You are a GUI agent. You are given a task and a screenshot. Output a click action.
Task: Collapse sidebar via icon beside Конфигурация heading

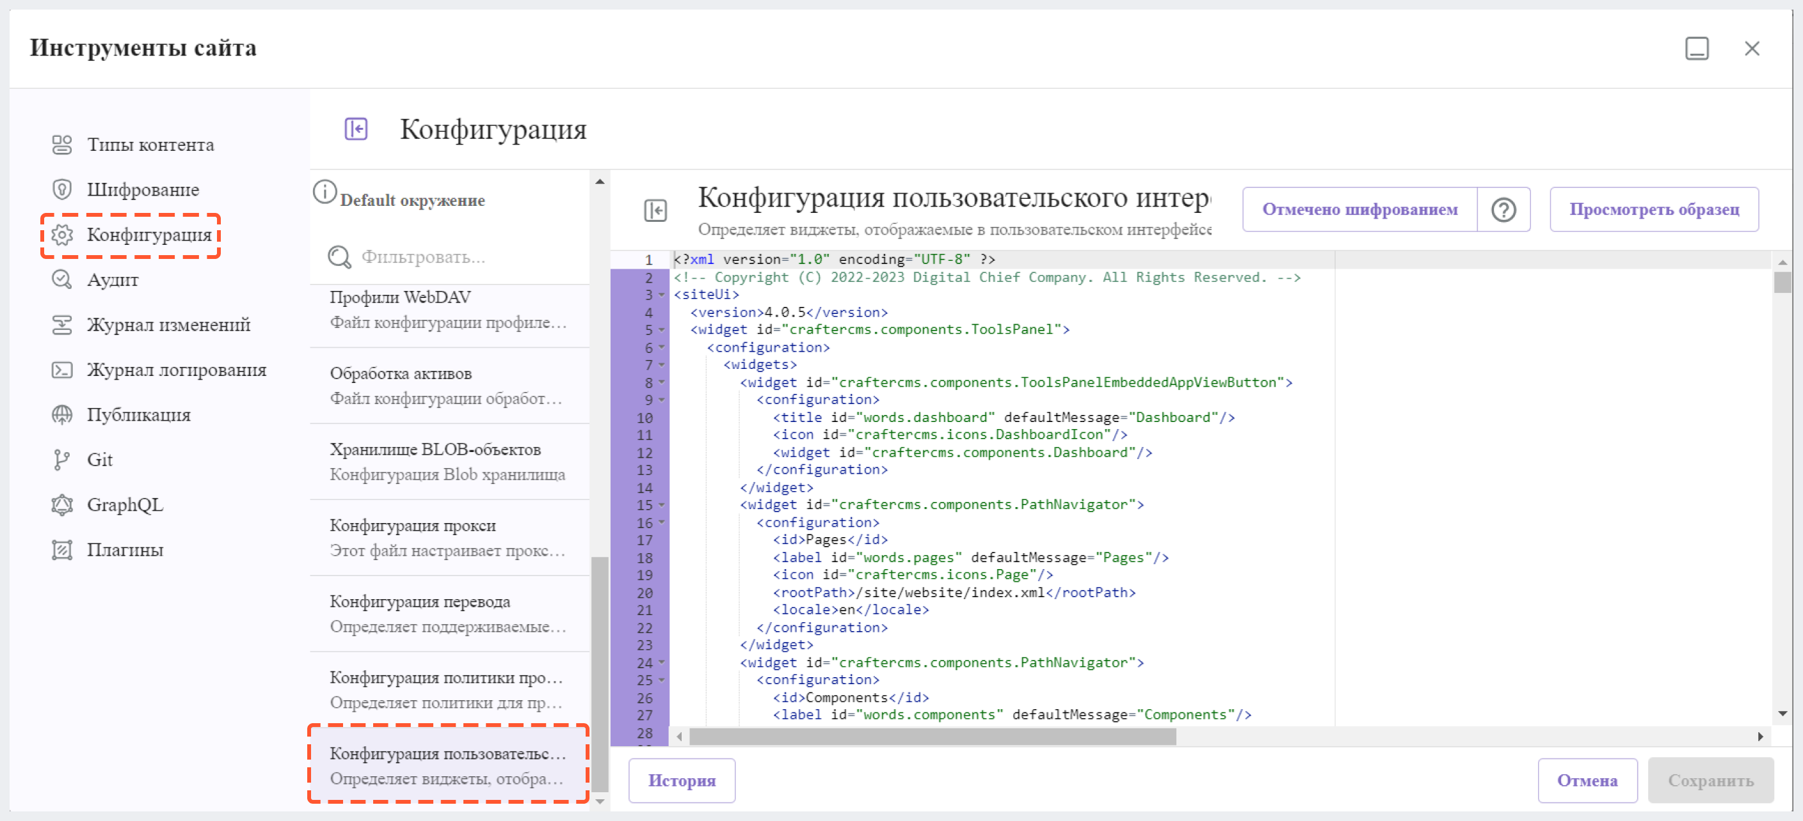357,129
